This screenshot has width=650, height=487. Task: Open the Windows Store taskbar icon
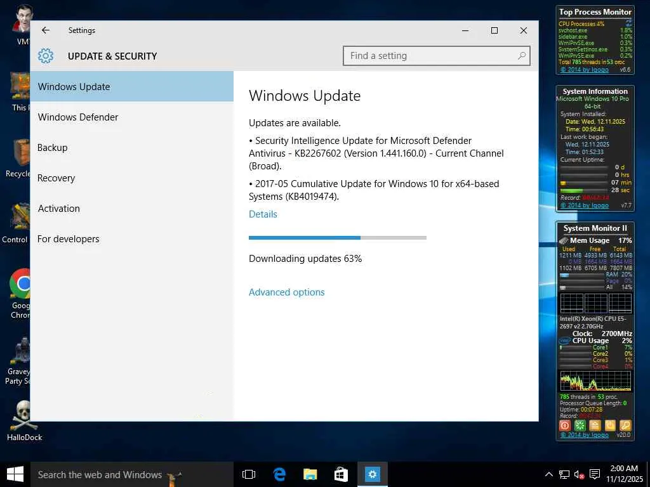tap(341, 474)
